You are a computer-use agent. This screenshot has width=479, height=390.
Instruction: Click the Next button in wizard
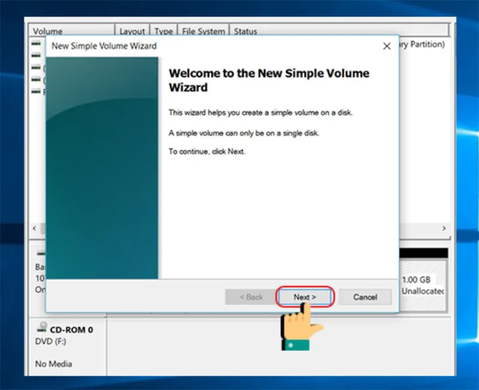click(x=305, y=297)
